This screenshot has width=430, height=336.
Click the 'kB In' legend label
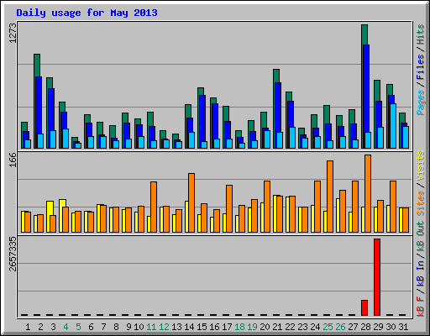pyautogui.click(x=421, y=273)
